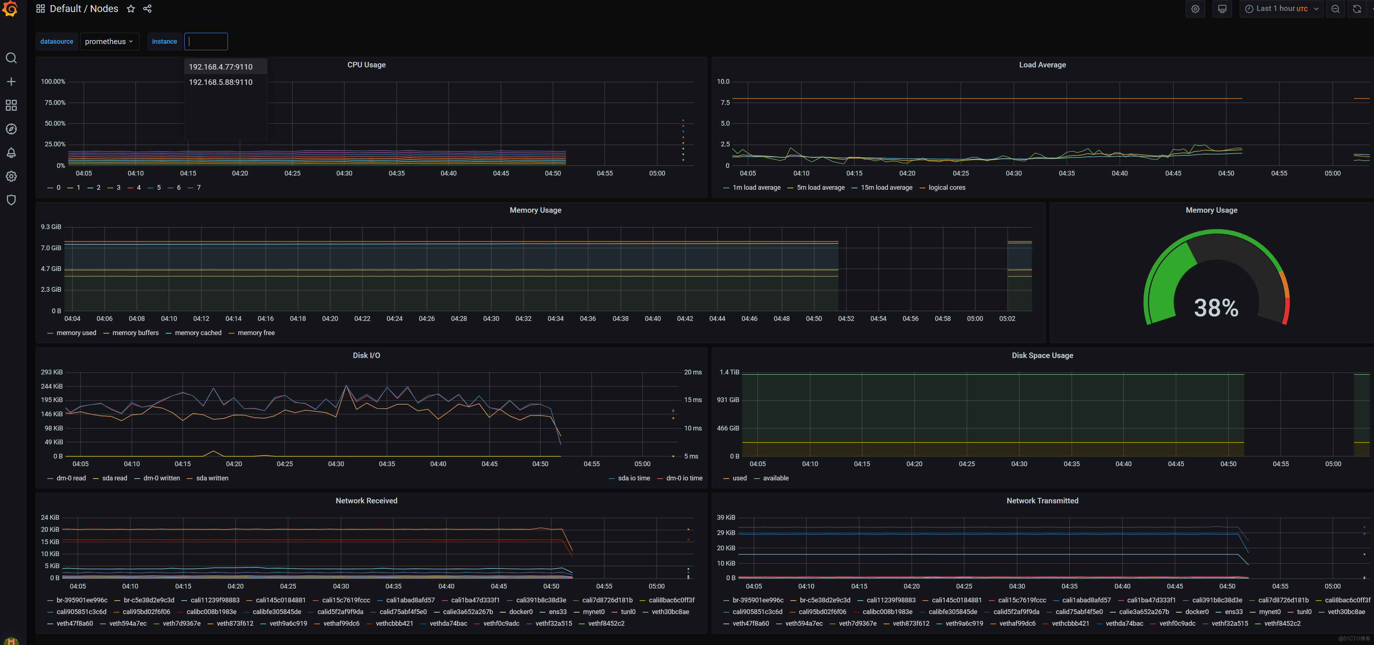Open the Explore compass icon in sidebar
1374x645 pixels.
click(x=11, y=129)
